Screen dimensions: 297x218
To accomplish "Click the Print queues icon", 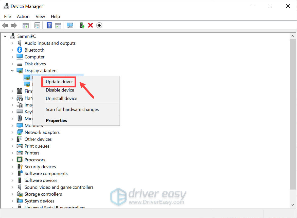I will coord(20,146).
